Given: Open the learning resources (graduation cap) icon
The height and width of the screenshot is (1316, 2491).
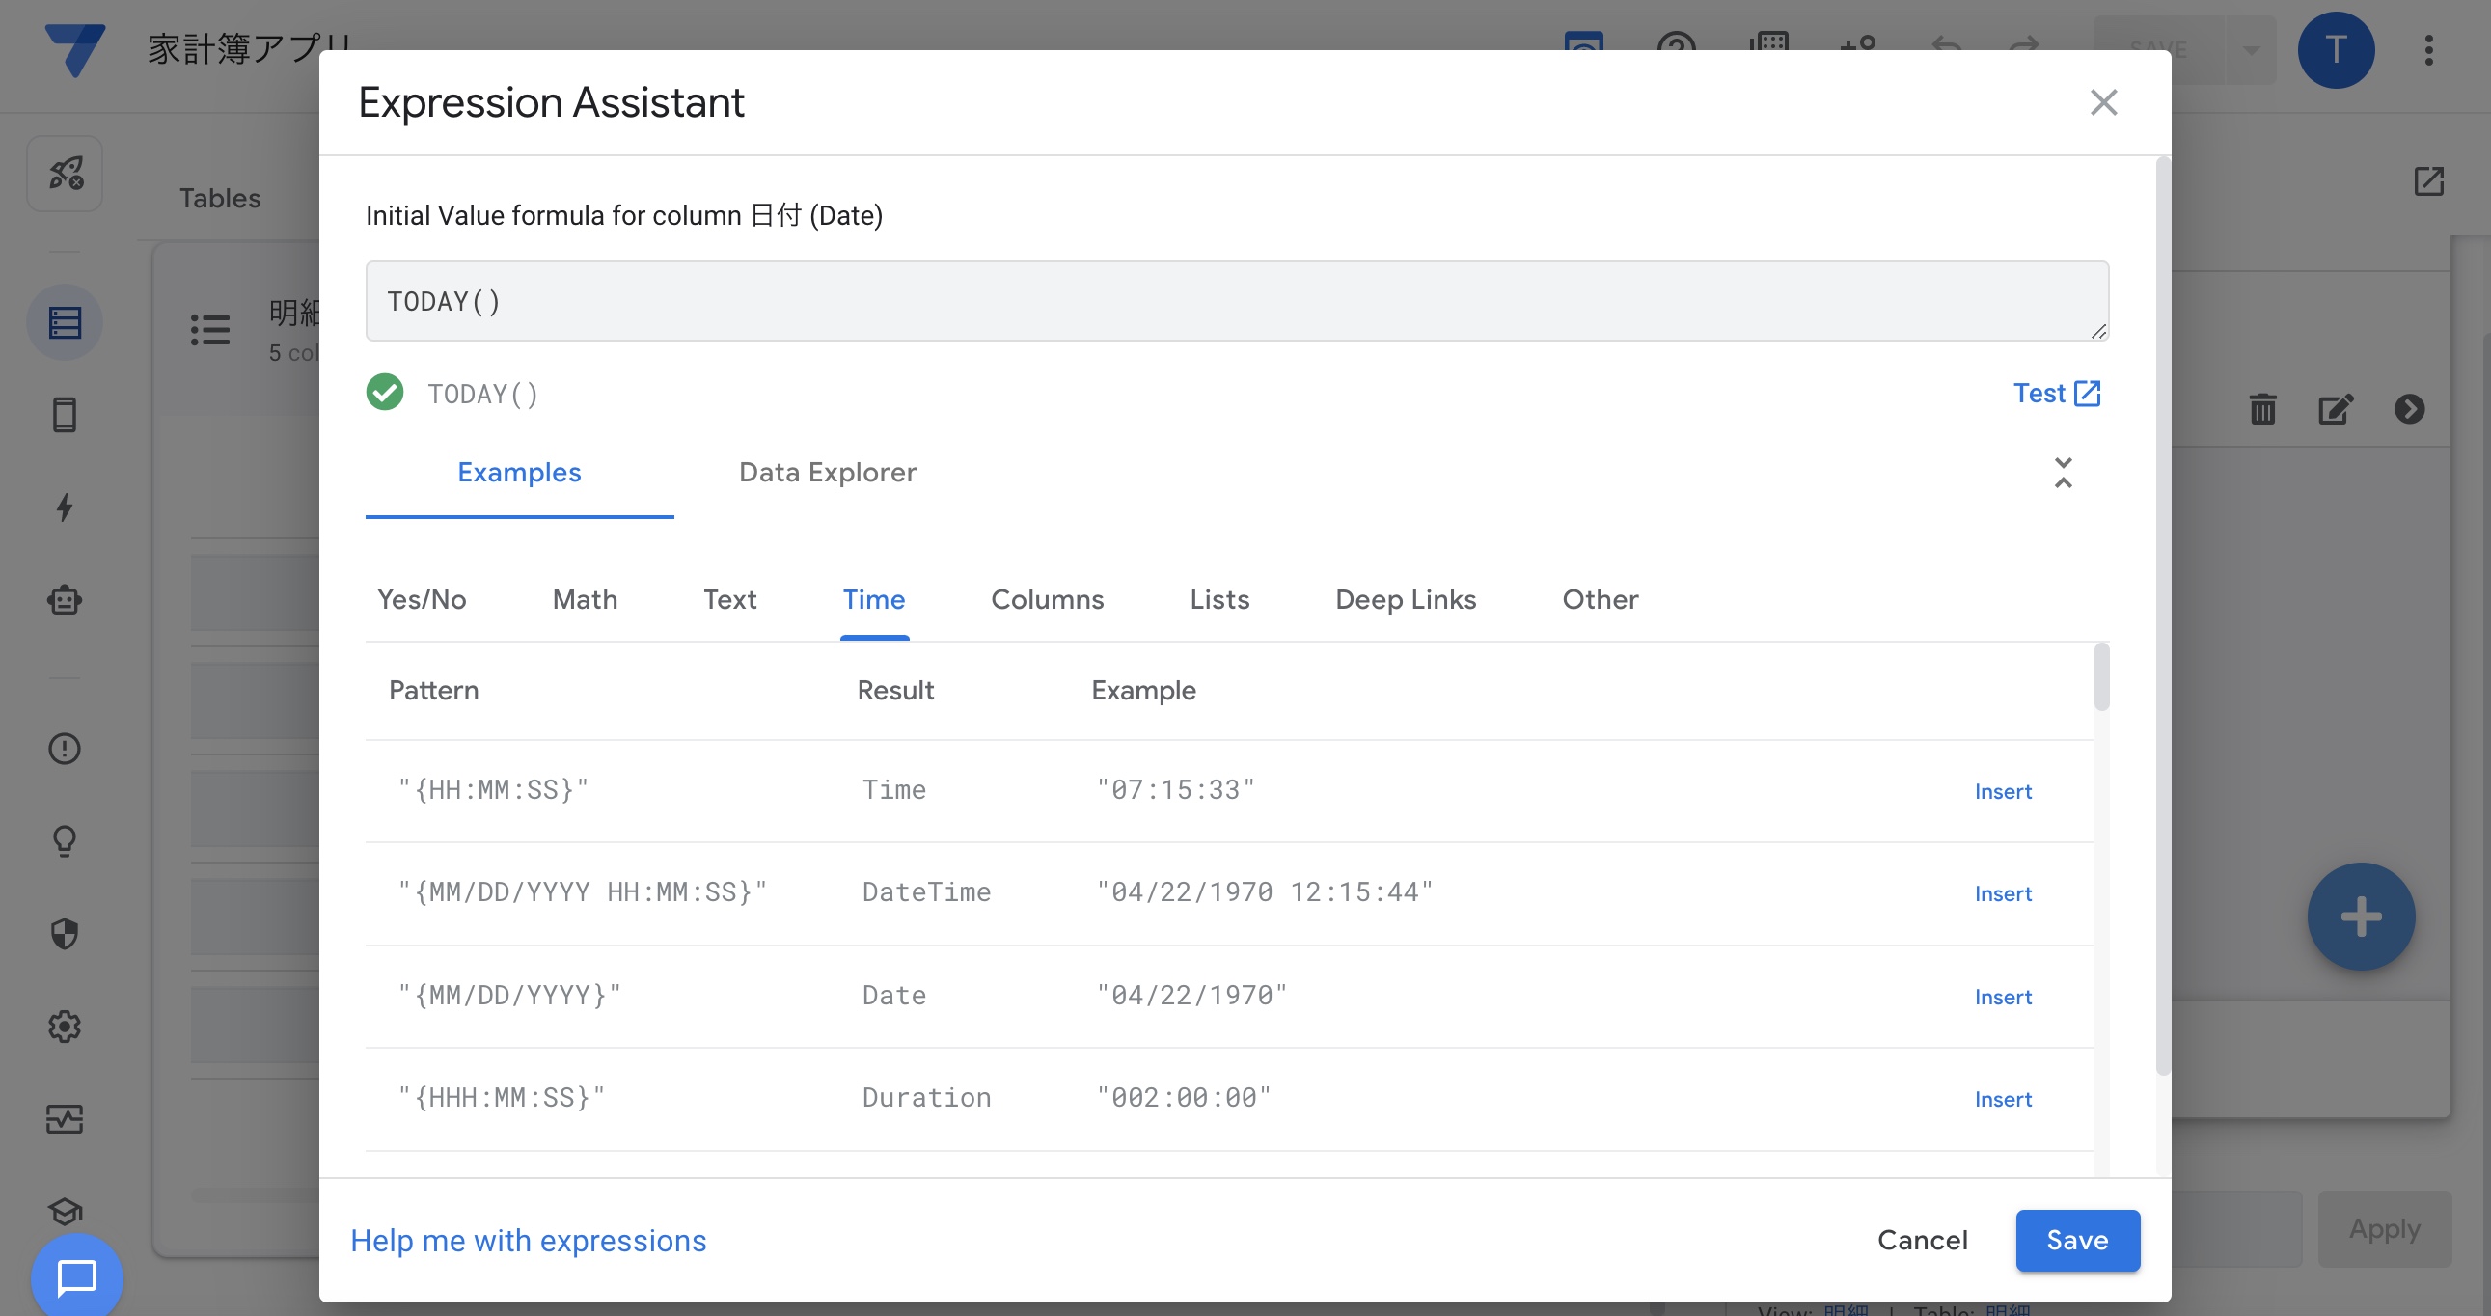Looking at the screenshot, I should (x=64, y=1212).
